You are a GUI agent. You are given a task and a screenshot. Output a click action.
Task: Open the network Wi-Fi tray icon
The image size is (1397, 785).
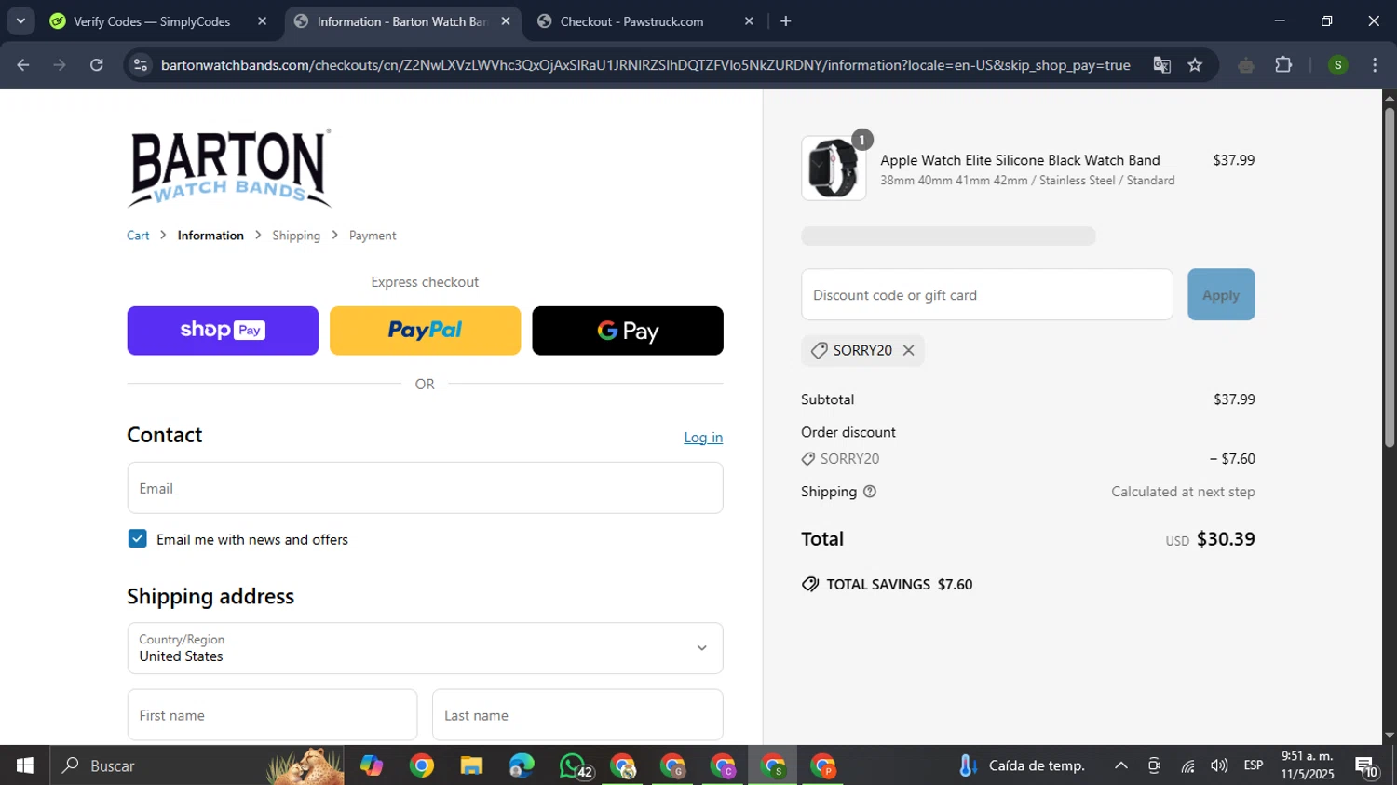pyautogui.click(x=1187, y=765)
